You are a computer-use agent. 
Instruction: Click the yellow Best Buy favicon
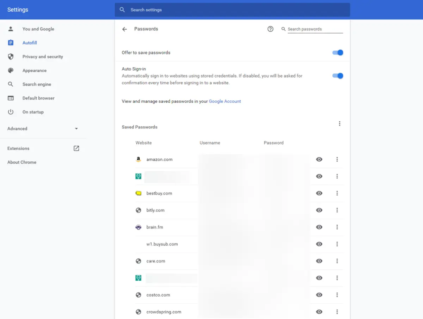pos(138,193)
